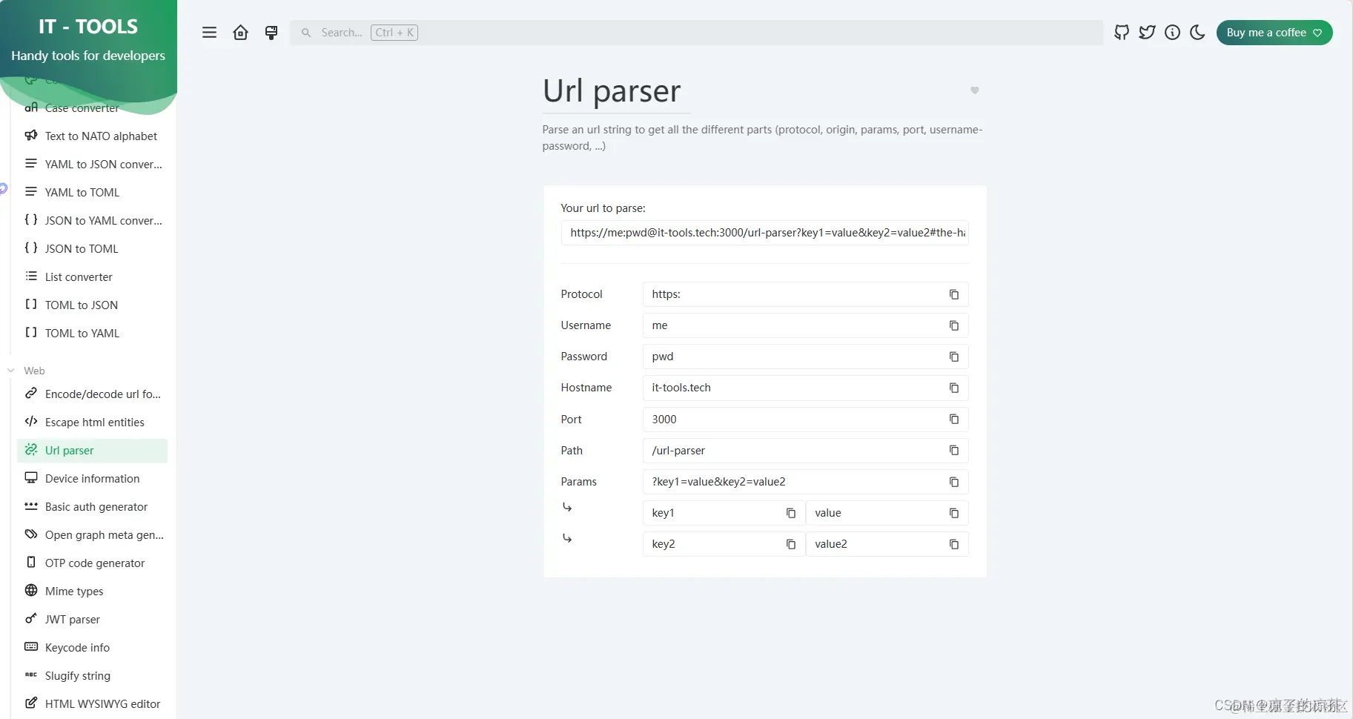
Task: Toggle dark mode moon icon
Action: pyautogui.click(x=1197, y=33)
